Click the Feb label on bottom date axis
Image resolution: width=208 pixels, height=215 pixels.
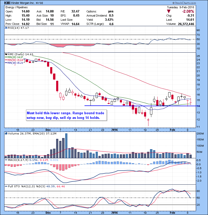point(172,213)
